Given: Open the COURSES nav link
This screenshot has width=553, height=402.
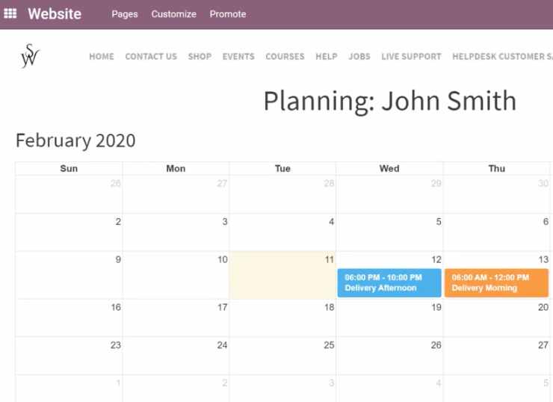Looking at the screenshot, I should click(x=285, y=57).
